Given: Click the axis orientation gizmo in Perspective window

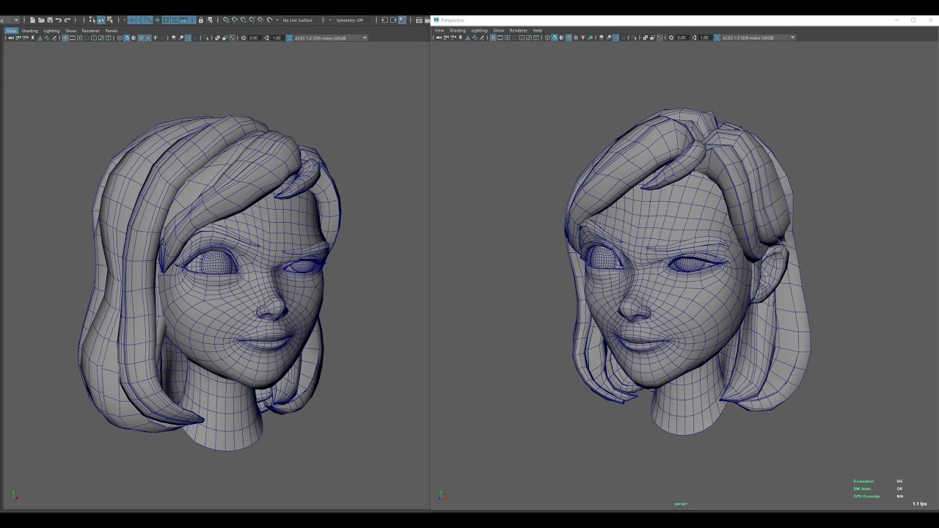Looking at the screenshot, I should point(442,496).
